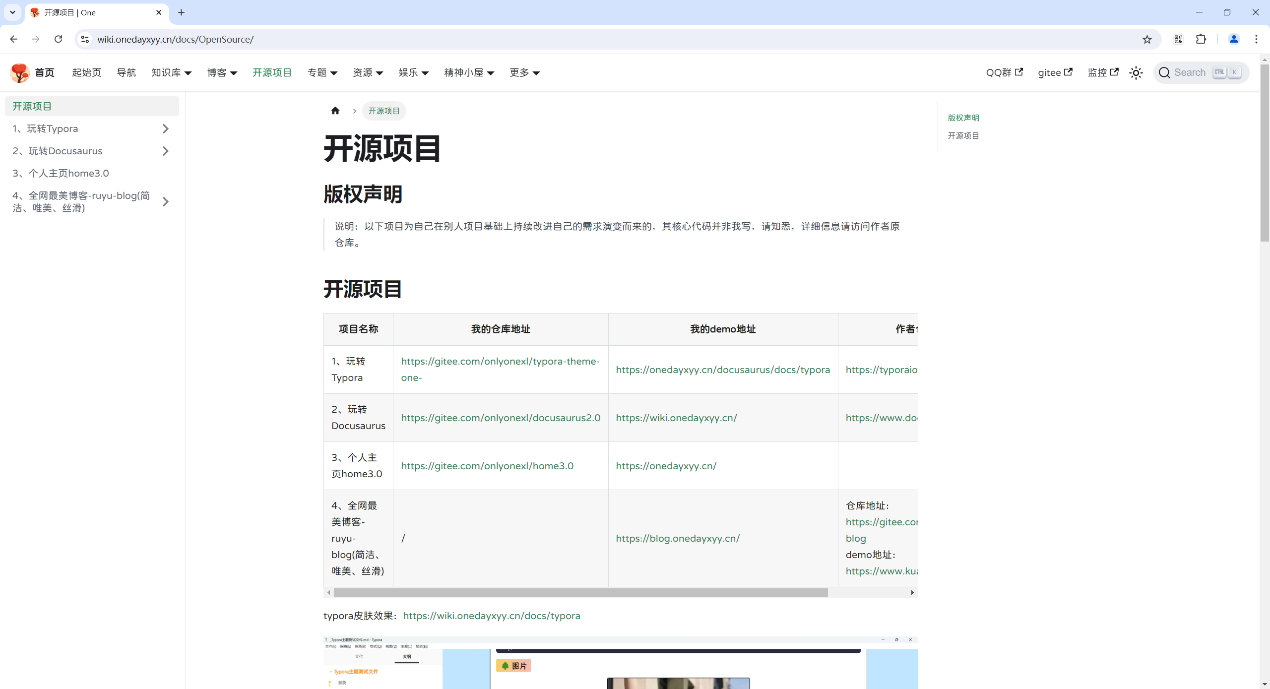Viewport: 1270px width, 689px height.
Task: Open the https://blog.onedayxyy.cn/ demo link
Action: (678, 538)
